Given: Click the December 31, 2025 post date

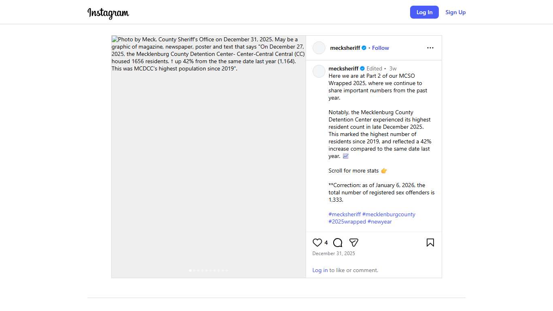Looking at the screenshot, I should (x=334, y=253).
